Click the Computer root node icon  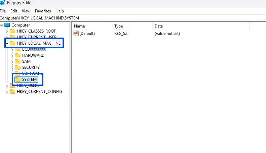[x=7, y=25]
